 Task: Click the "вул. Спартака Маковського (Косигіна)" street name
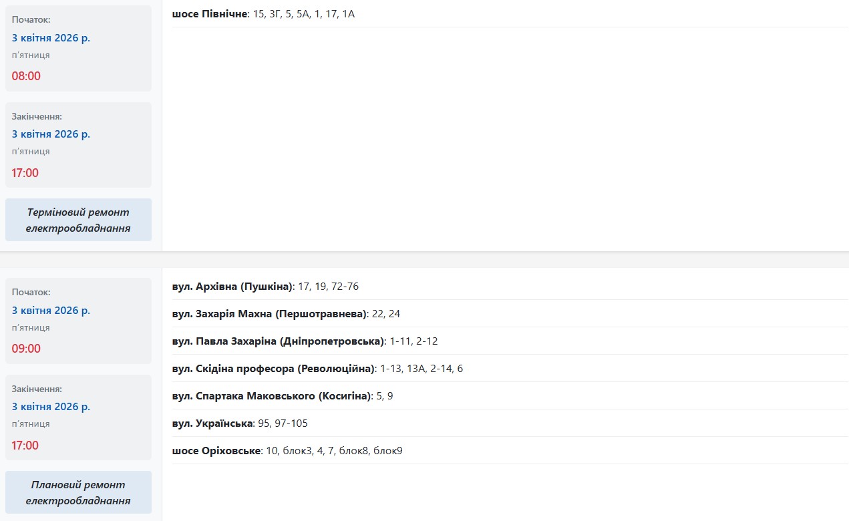pyautogui.click(x=271, y=396)
